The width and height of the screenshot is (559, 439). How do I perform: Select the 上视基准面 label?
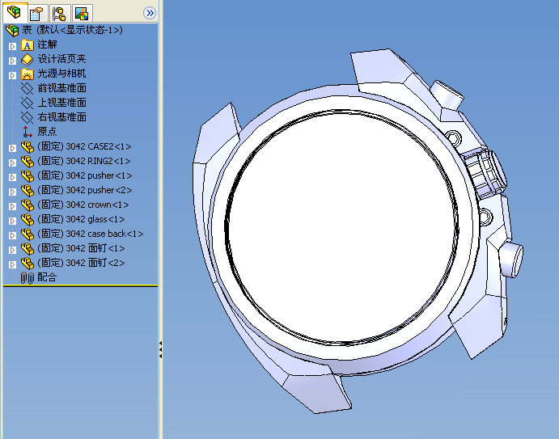(x=62, y=103)
